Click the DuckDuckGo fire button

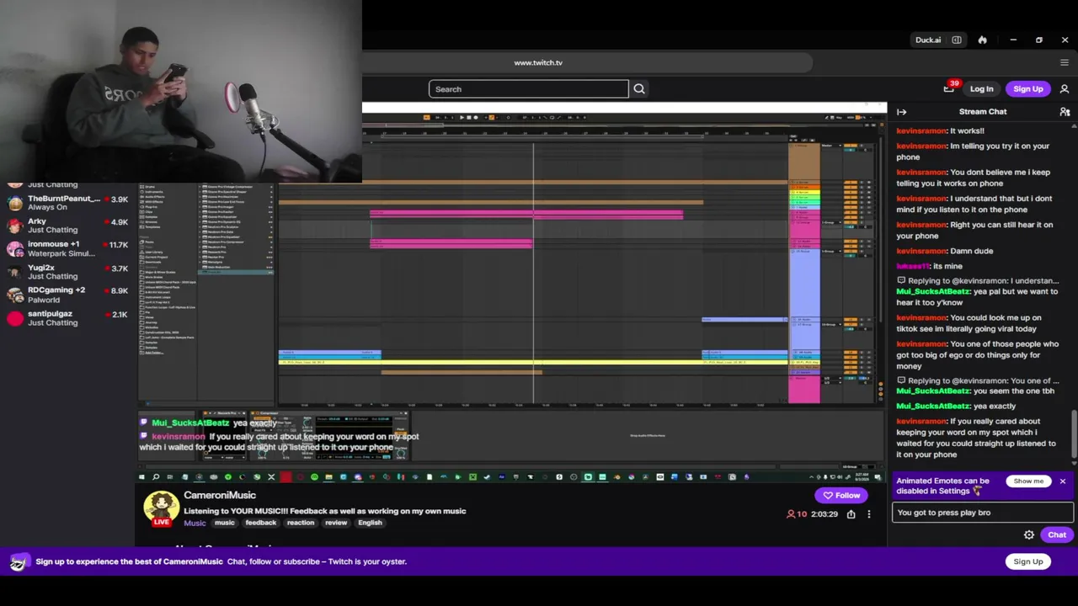tap(982, 40)
